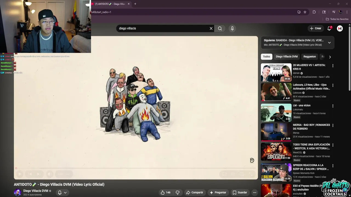Select the Diego Villacis DVM chip
The width and height of the screenshot is (351, 197).
287,57
